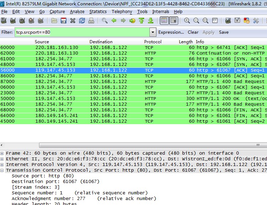Viewport: 267px width, 205px height.
Task: Open the Internals menu
Action: [x=160, y=12]
